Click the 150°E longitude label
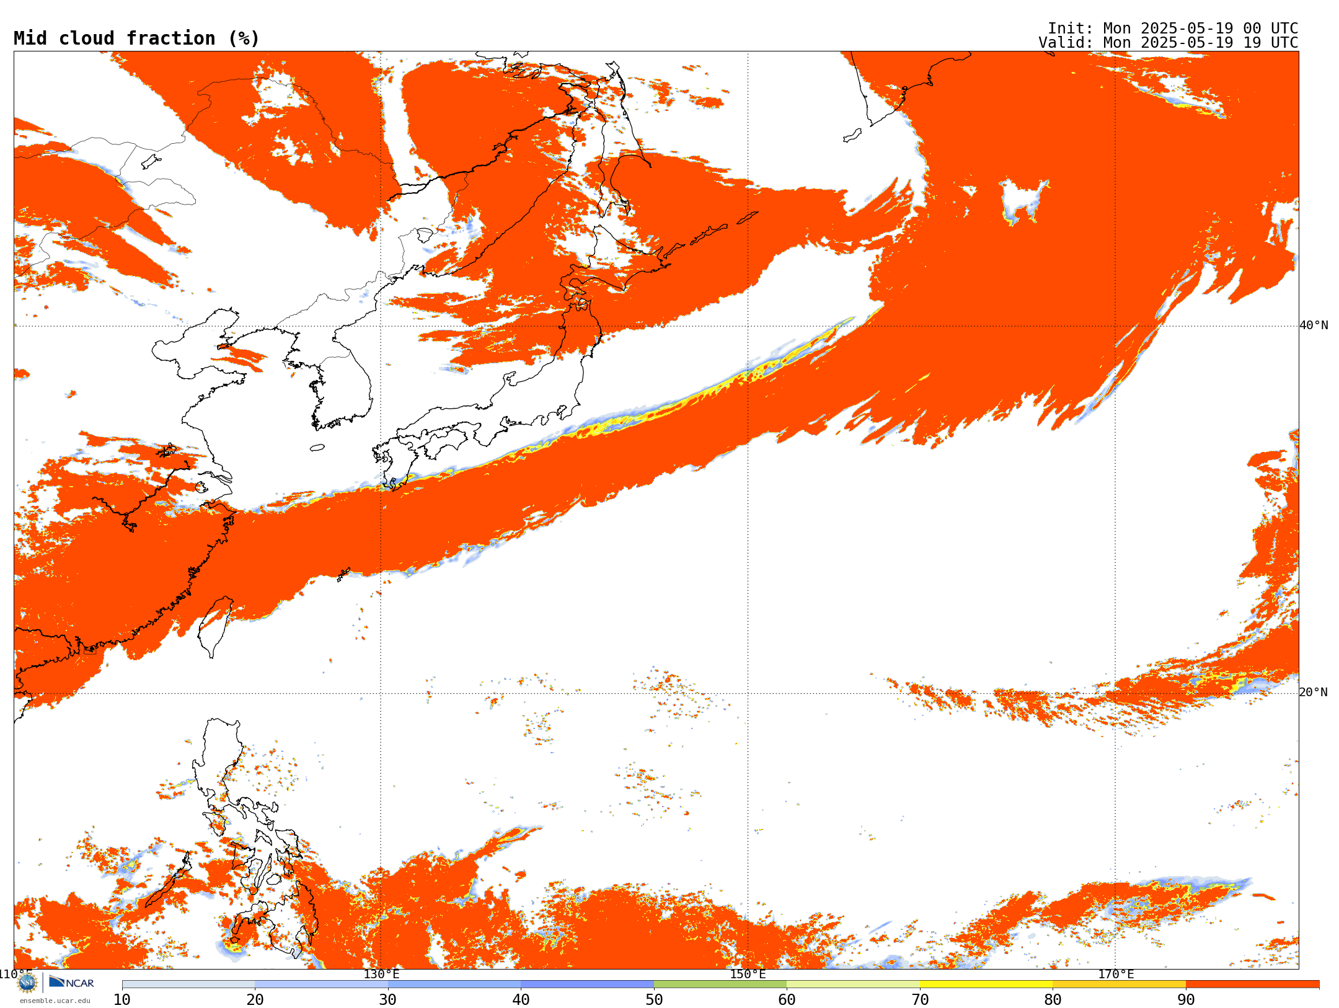 (x=748, y=974)
